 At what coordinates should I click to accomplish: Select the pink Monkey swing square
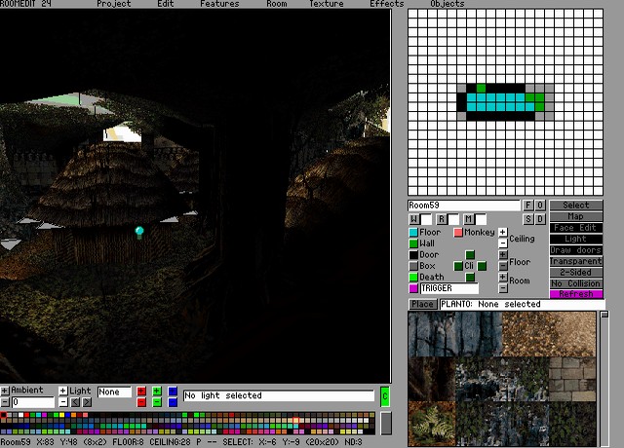[458, 233]
